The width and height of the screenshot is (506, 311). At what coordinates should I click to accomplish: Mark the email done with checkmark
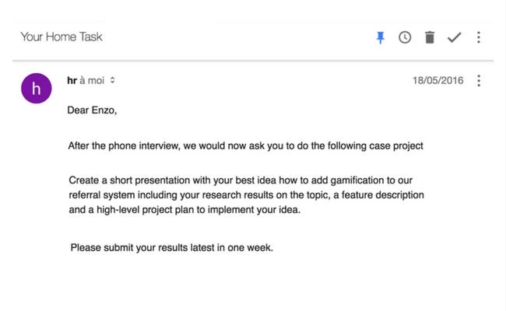(454, 37)
